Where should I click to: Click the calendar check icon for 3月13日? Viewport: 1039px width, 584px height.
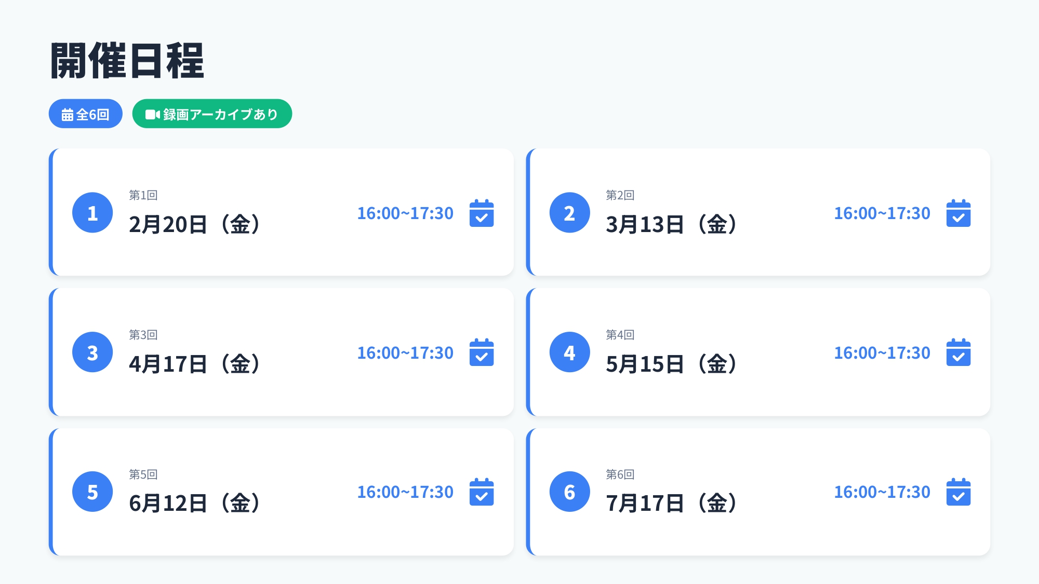click(958, 213)
